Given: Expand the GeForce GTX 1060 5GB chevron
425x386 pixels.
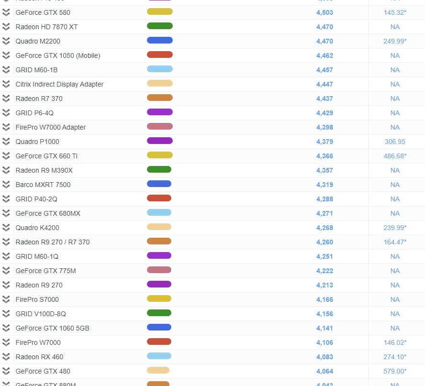Looking at the screenshot, I should point(6,328).
